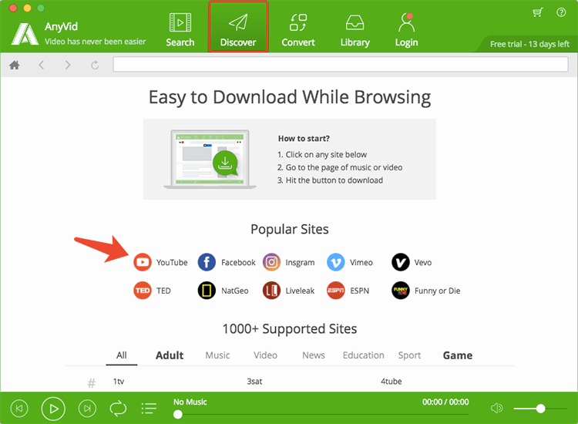Select the All category tab
578x424 pixels.
pyautogui.click(x=122, y=355)
